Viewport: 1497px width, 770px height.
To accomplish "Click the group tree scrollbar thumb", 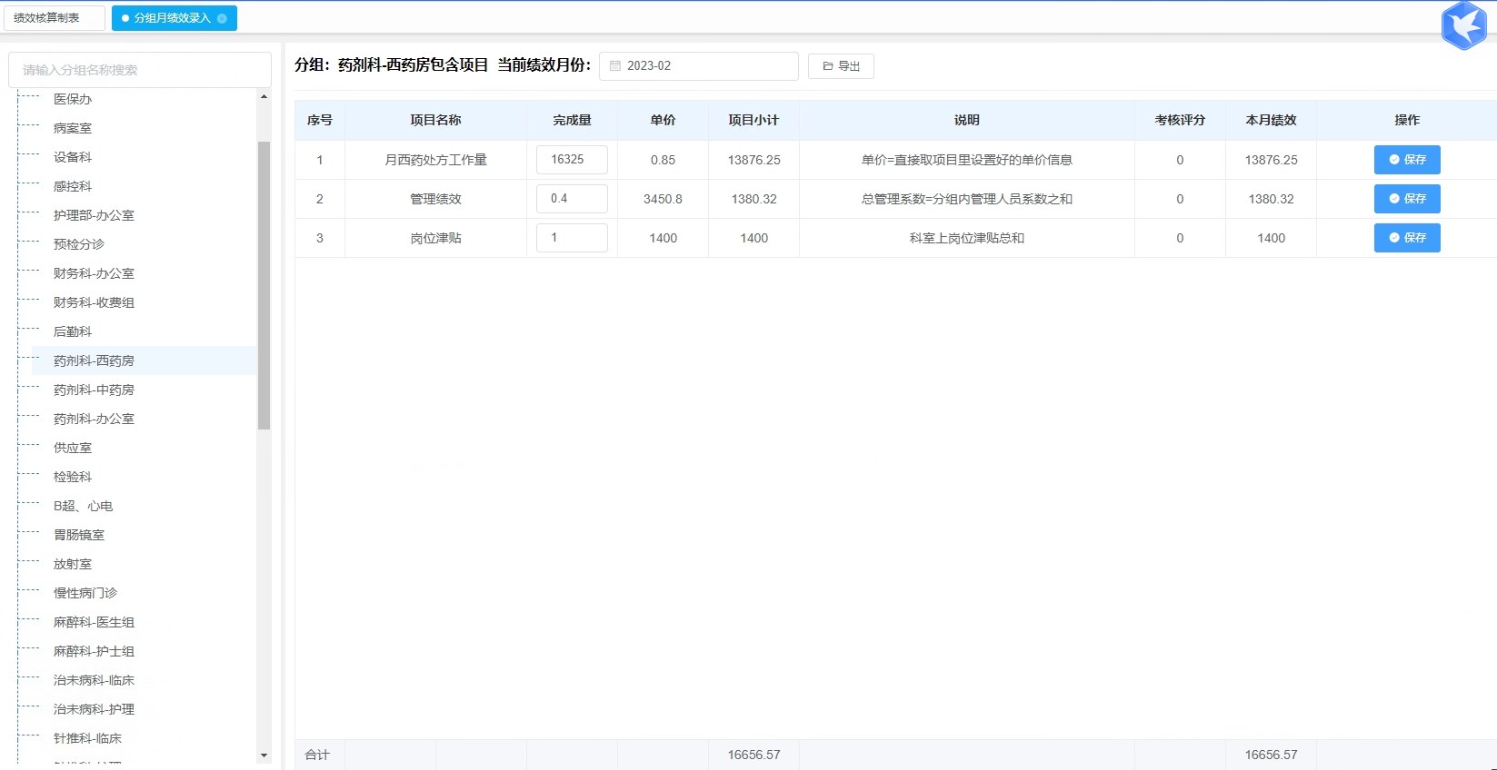I will [x=264, y=285].
